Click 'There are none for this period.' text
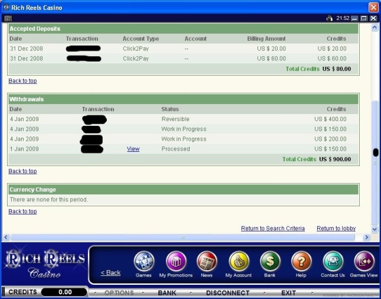Screen dimensions: 381x299 coord(49,200)
